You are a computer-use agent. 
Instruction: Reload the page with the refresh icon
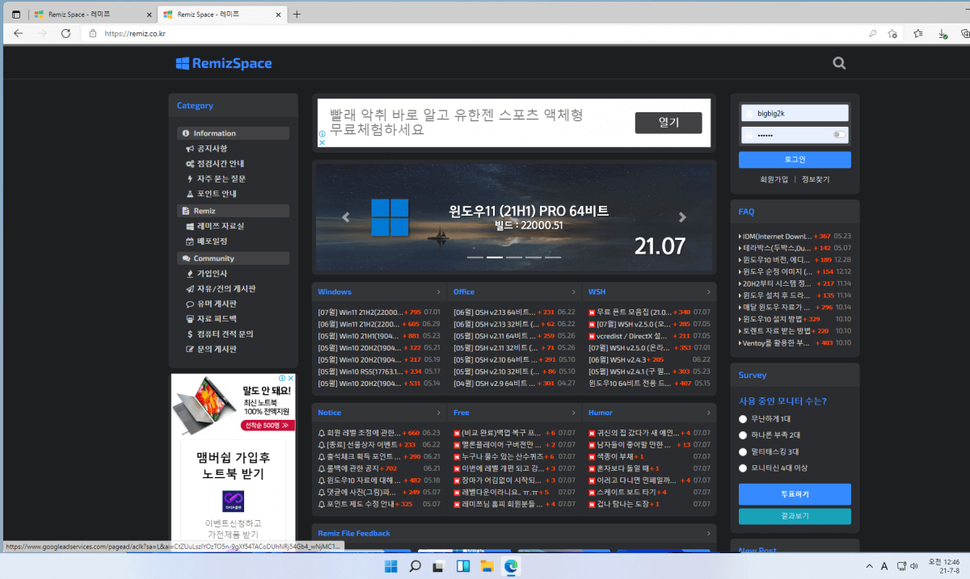coord(65,33)
